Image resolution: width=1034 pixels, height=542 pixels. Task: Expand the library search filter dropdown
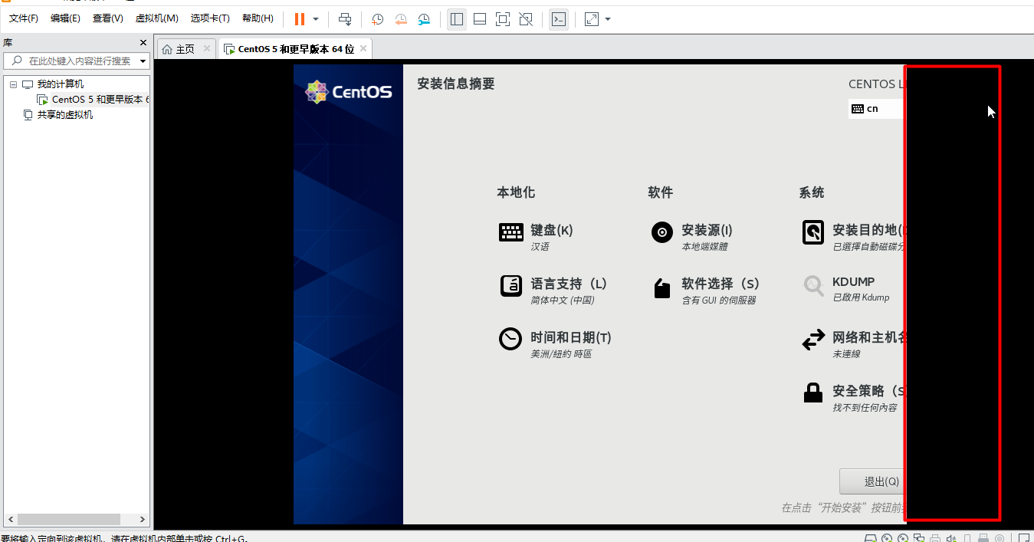tap(143, 61)
